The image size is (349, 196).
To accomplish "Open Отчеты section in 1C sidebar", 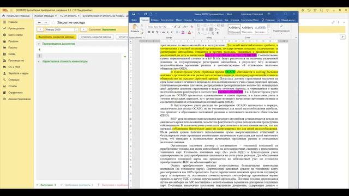I will (13, 86).
